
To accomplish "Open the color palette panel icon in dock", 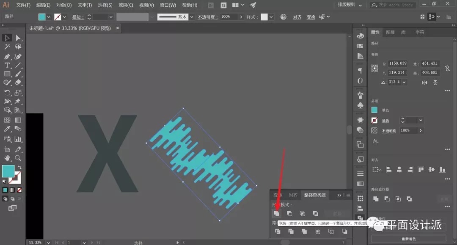I will (x=360, y=36).
